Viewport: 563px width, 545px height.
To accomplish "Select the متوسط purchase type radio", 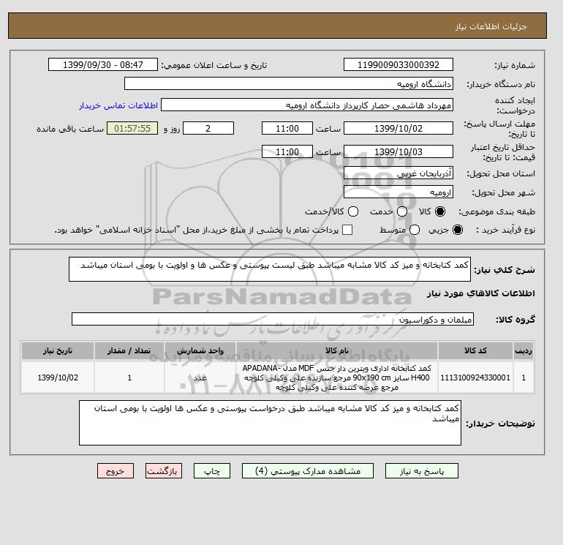I will tap(415, 230).
